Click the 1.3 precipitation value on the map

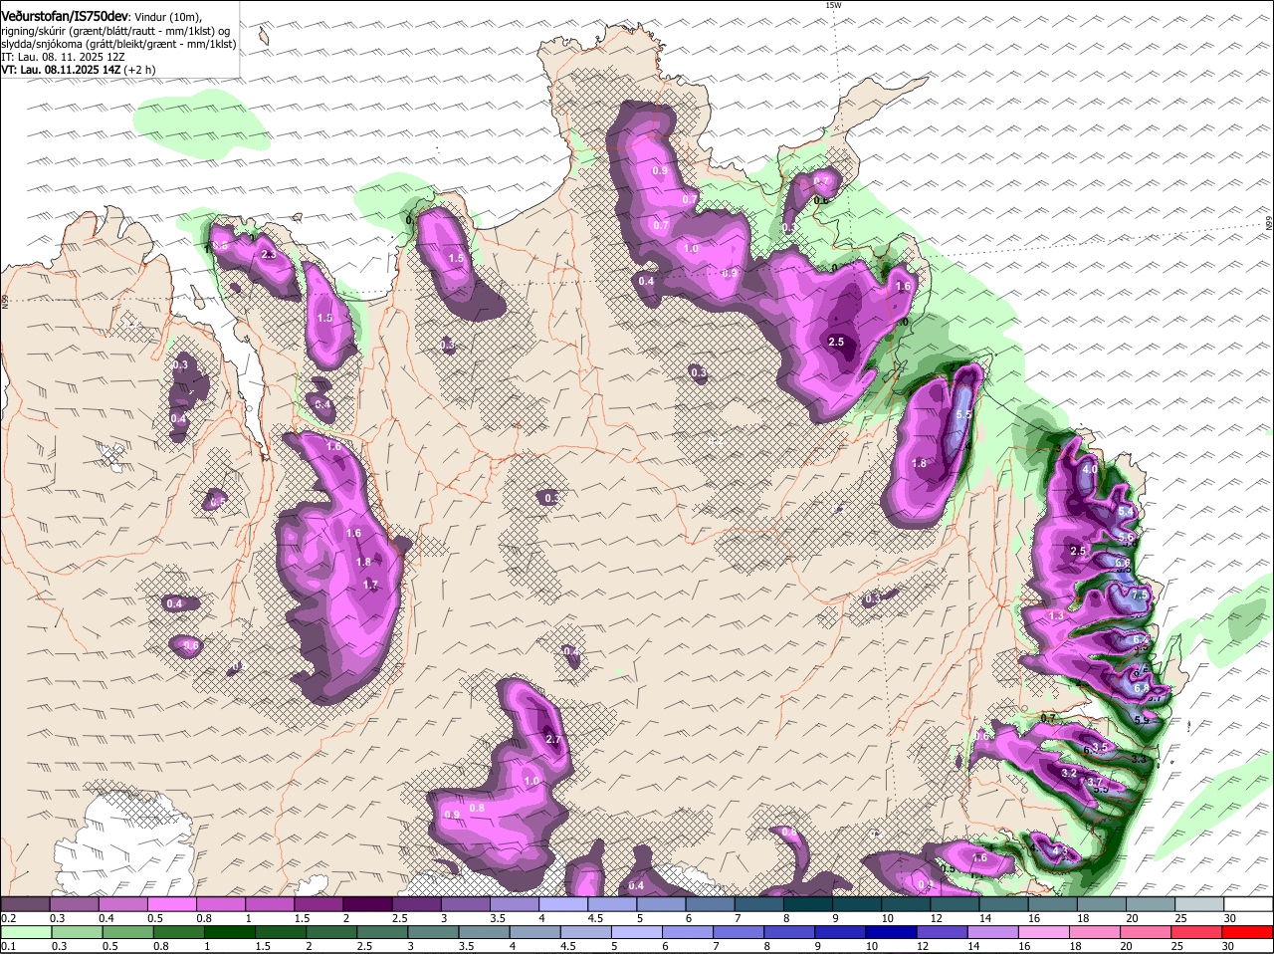(x=1056, y=616)
